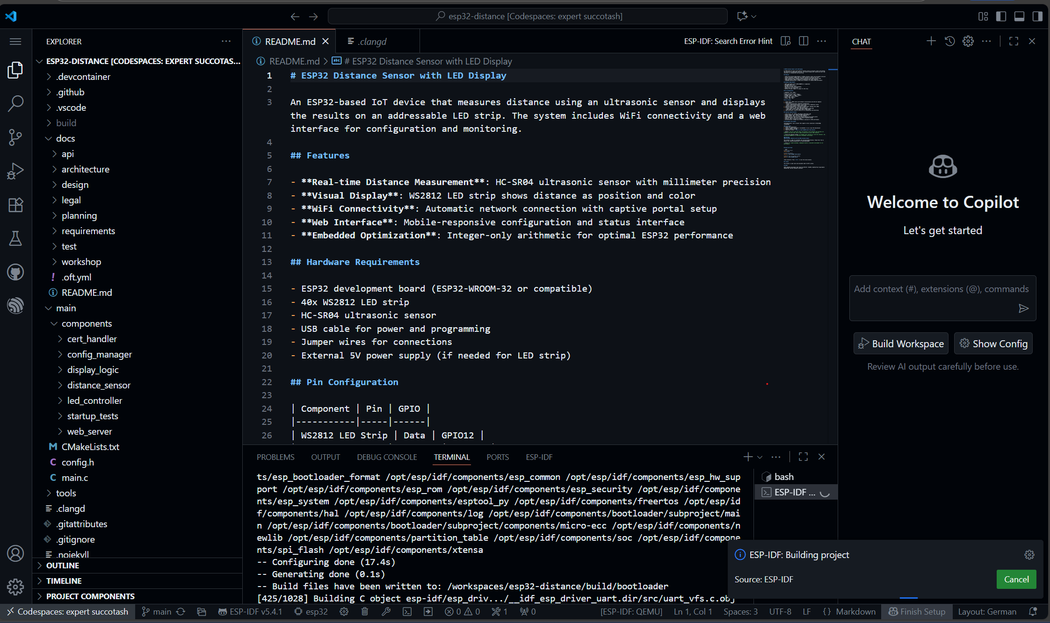Switch to the .clangd editor tab

[372, 42]
